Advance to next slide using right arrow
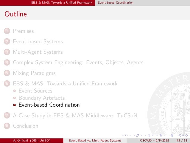Image resolution: width=190 pixels, height=143 pixels. tap(130, 135)
